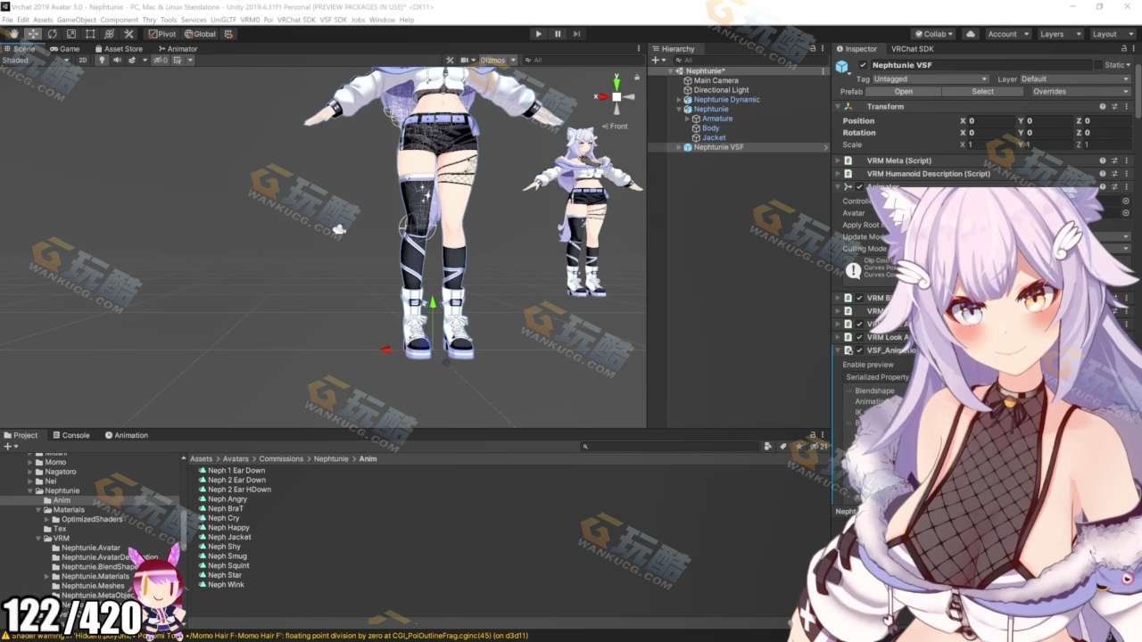Click the orientation gizmo green Y axis

(x=617, y=82)
